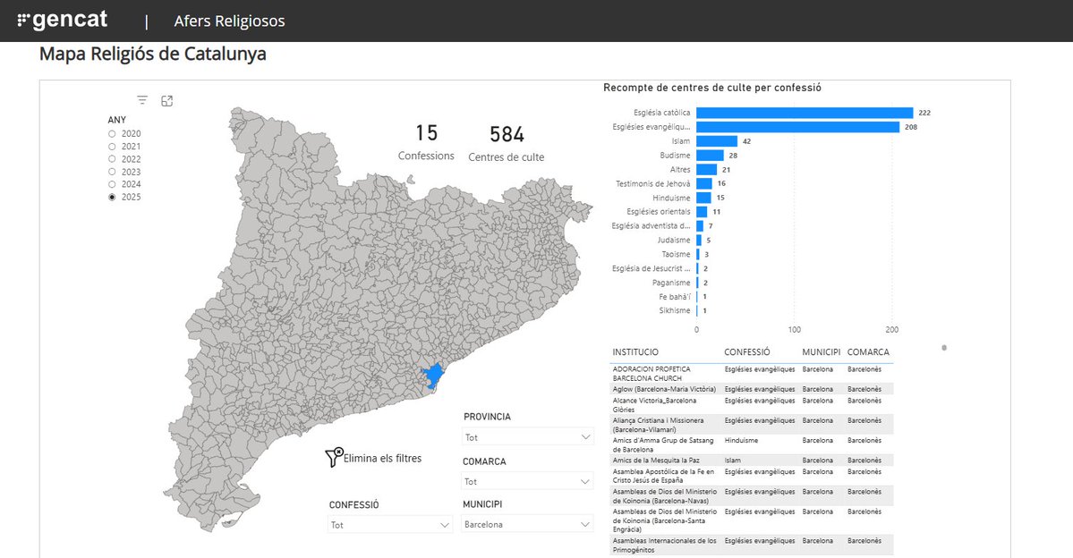Click Taoisme label in chart
The height and width of the screenshot is (558, 1073).
(676, 254)
